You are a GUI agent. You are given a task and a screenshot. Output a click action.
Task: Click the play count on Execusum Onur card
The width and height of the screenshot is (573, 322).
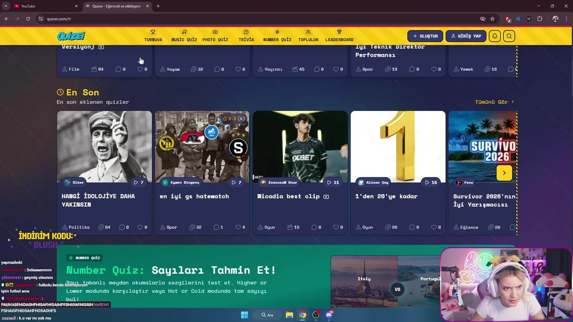333,182
